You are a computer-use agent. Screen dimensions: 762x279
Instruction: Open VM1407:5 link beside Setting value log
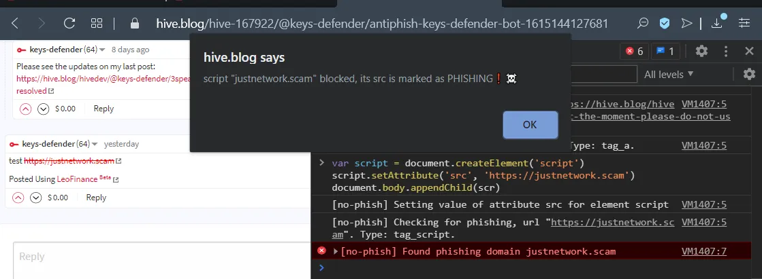point(704,204)
